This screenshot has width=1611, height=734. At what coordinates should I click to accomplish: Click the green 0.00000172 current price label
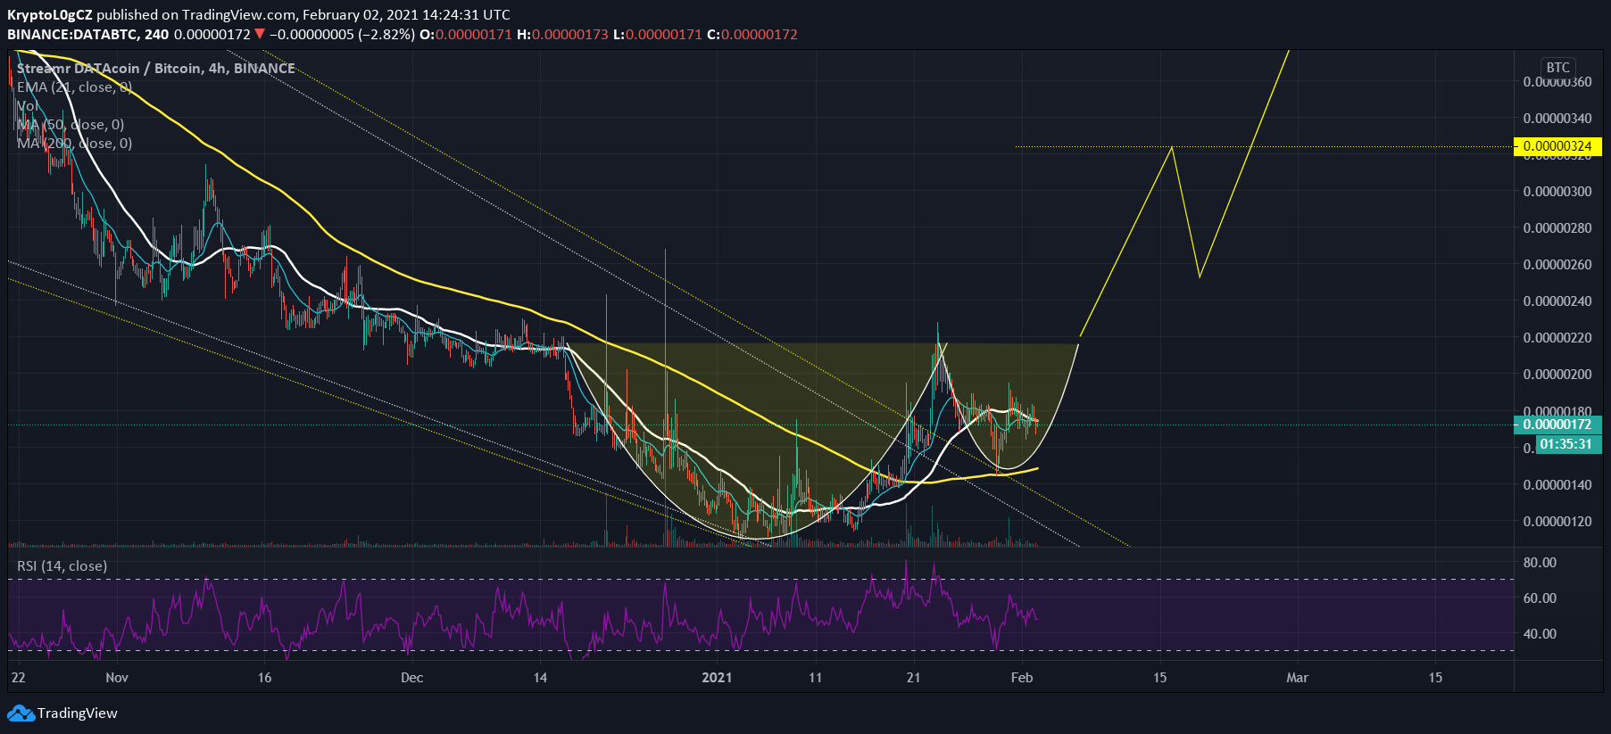(x=1558, y=425)
